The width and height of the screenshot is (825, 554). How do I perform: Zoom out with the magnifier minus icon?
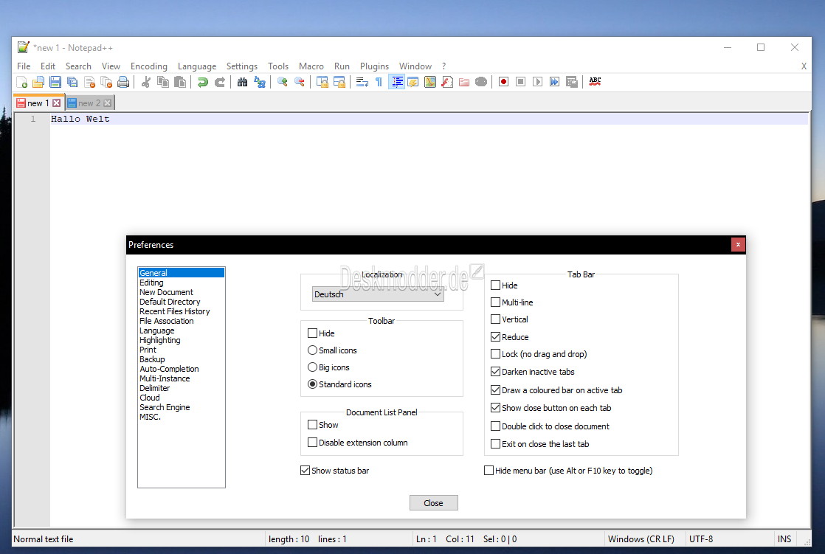click(300, 82)
